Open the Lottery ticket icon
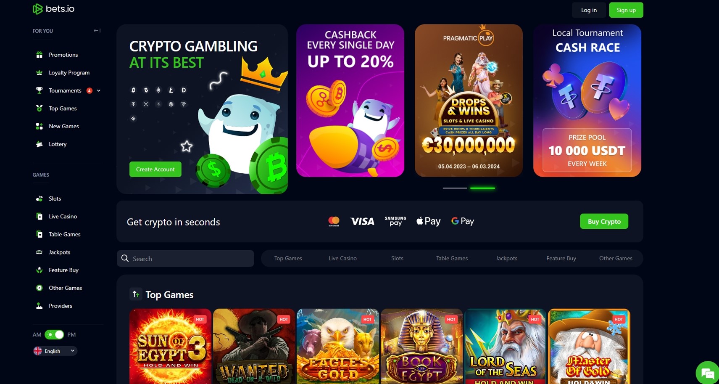 click(x=39, y=144)
